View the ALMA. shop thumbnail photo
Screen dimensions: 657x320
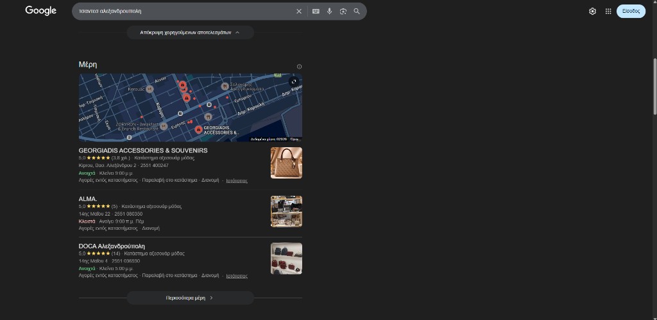click(286, 211)
